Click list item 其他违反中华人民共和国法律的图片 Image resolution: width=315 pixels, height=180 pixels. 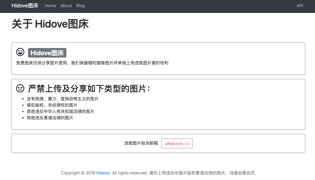coord(61,111)
